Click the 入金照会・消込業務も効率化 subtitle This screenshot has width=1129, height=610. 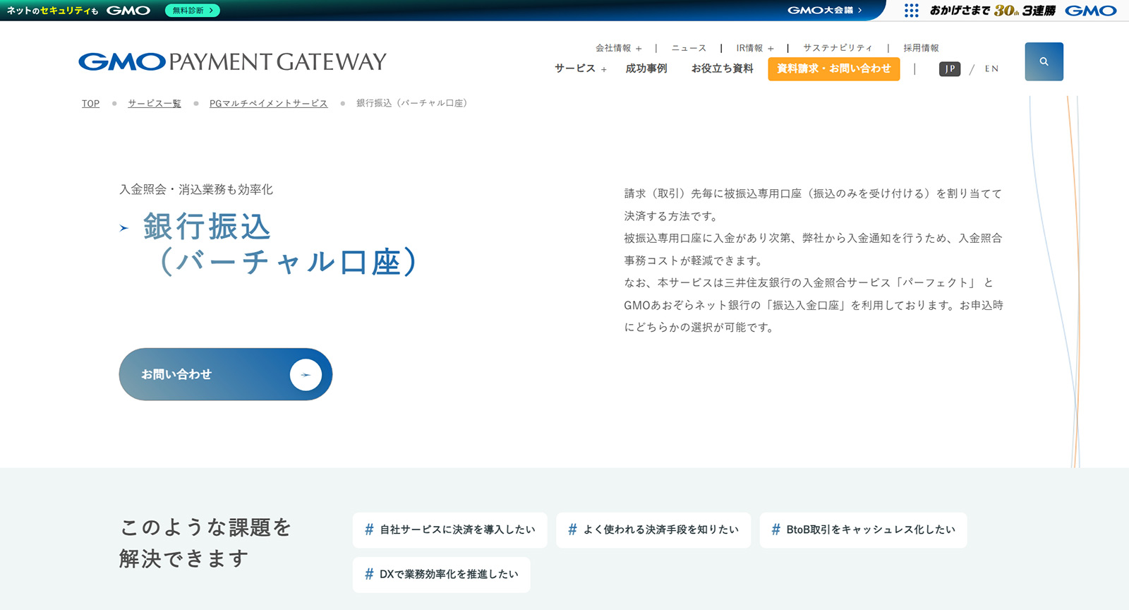(x=196, y=189)
